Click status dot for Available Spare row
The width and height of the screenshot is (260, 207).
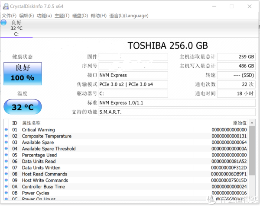coord(6,142)
